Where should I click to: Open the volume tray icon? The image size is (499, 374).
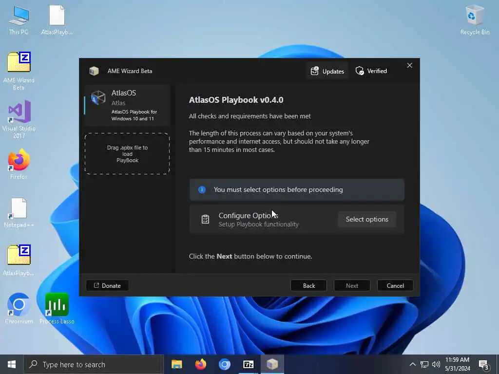436,364
